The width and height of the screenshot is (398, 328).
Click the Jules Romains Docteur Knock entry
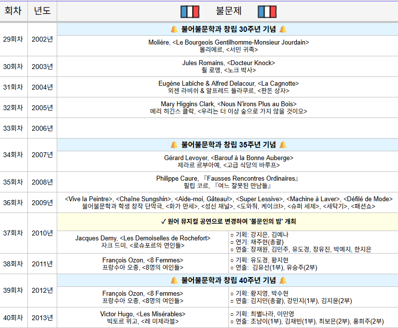[x=228, y=67]
